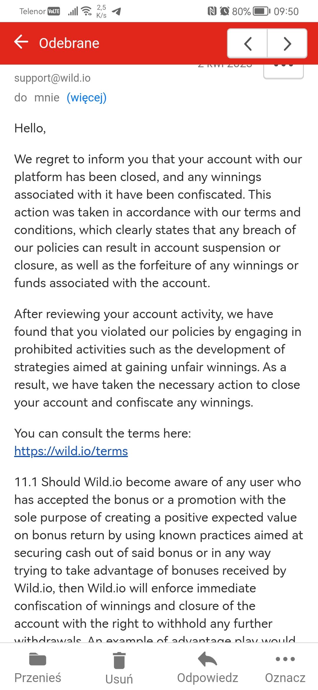
Task: Select the Oznacz label in bottom bar
Action: pyautogui.click(x=285, y=678)
